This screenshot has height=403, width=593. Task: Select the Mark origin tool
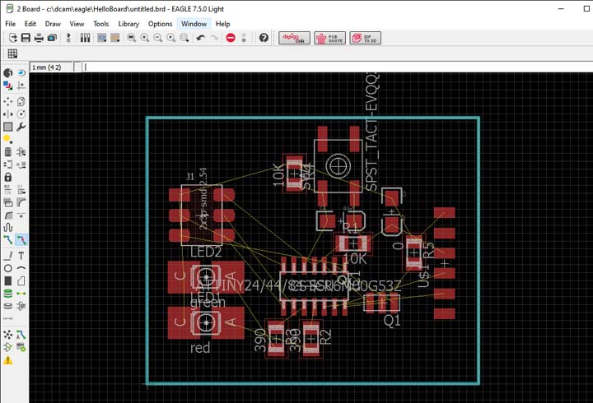[21, 86]
